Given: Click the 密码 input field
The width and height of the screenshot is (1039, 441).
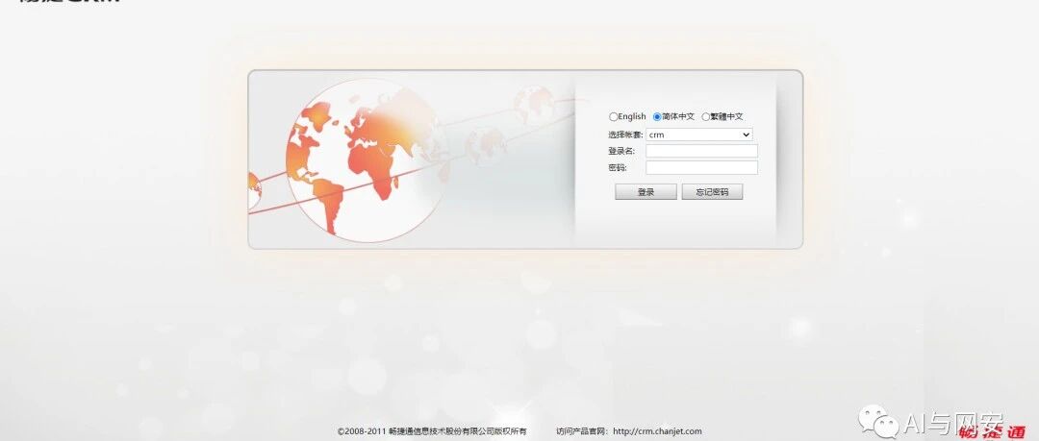Looking at the screenshot, I should tap(701, 167).
